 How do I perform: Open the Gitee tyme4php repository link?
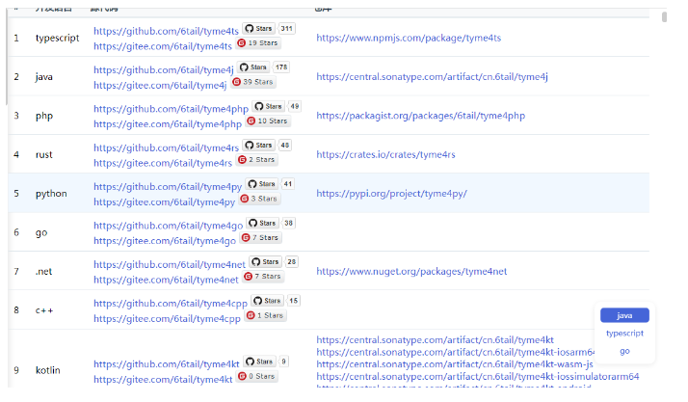coord(167,124)
